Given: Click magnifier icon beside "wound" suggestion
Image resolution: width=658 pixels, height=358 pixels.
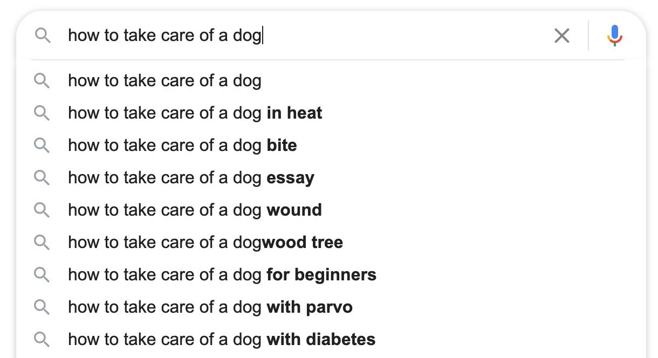Looking at the screenshot, I should [x=42, y=210].
